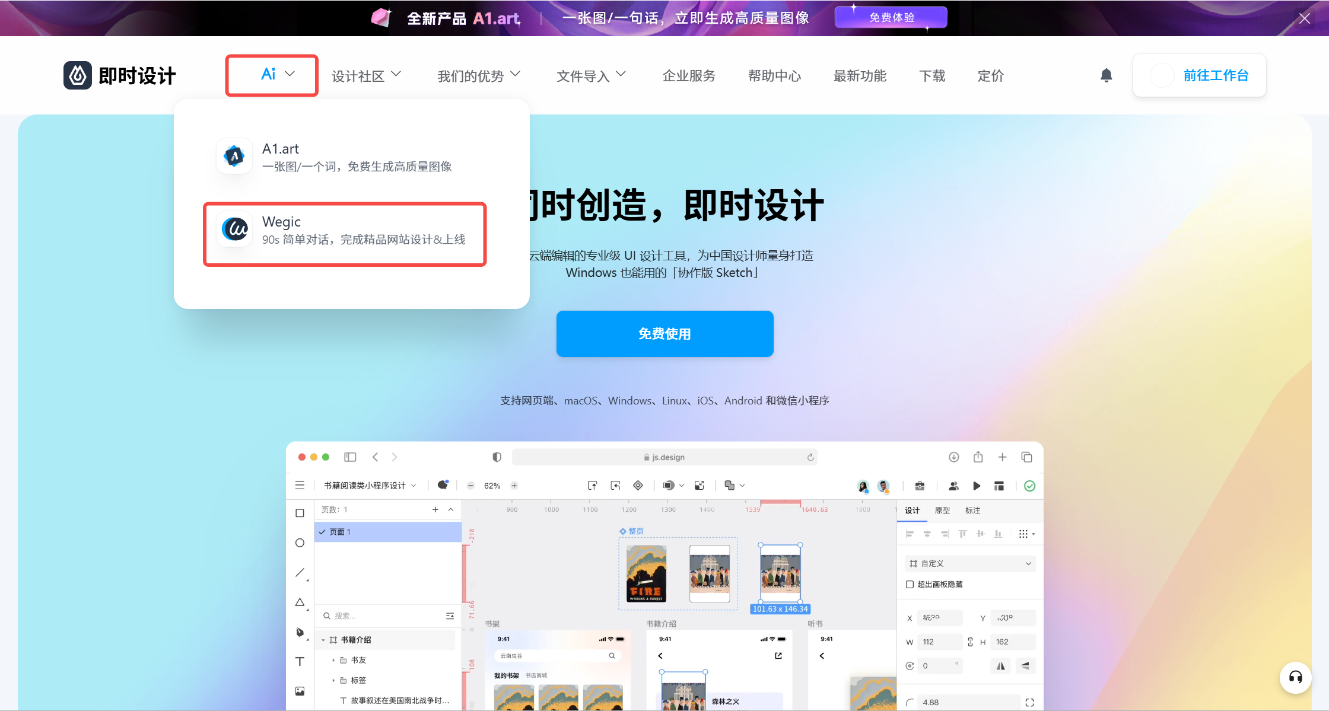This screenshot has height=711, width=1329.
Task: Open 企业服务 in the navigation
Action: (689, 75)
